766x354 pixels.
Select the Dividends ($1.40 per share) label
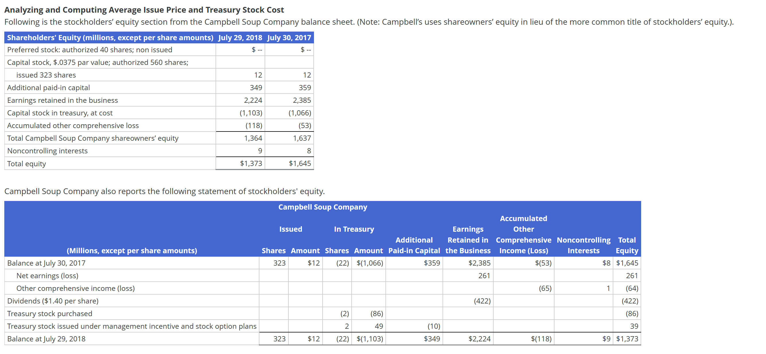point(53,301)
